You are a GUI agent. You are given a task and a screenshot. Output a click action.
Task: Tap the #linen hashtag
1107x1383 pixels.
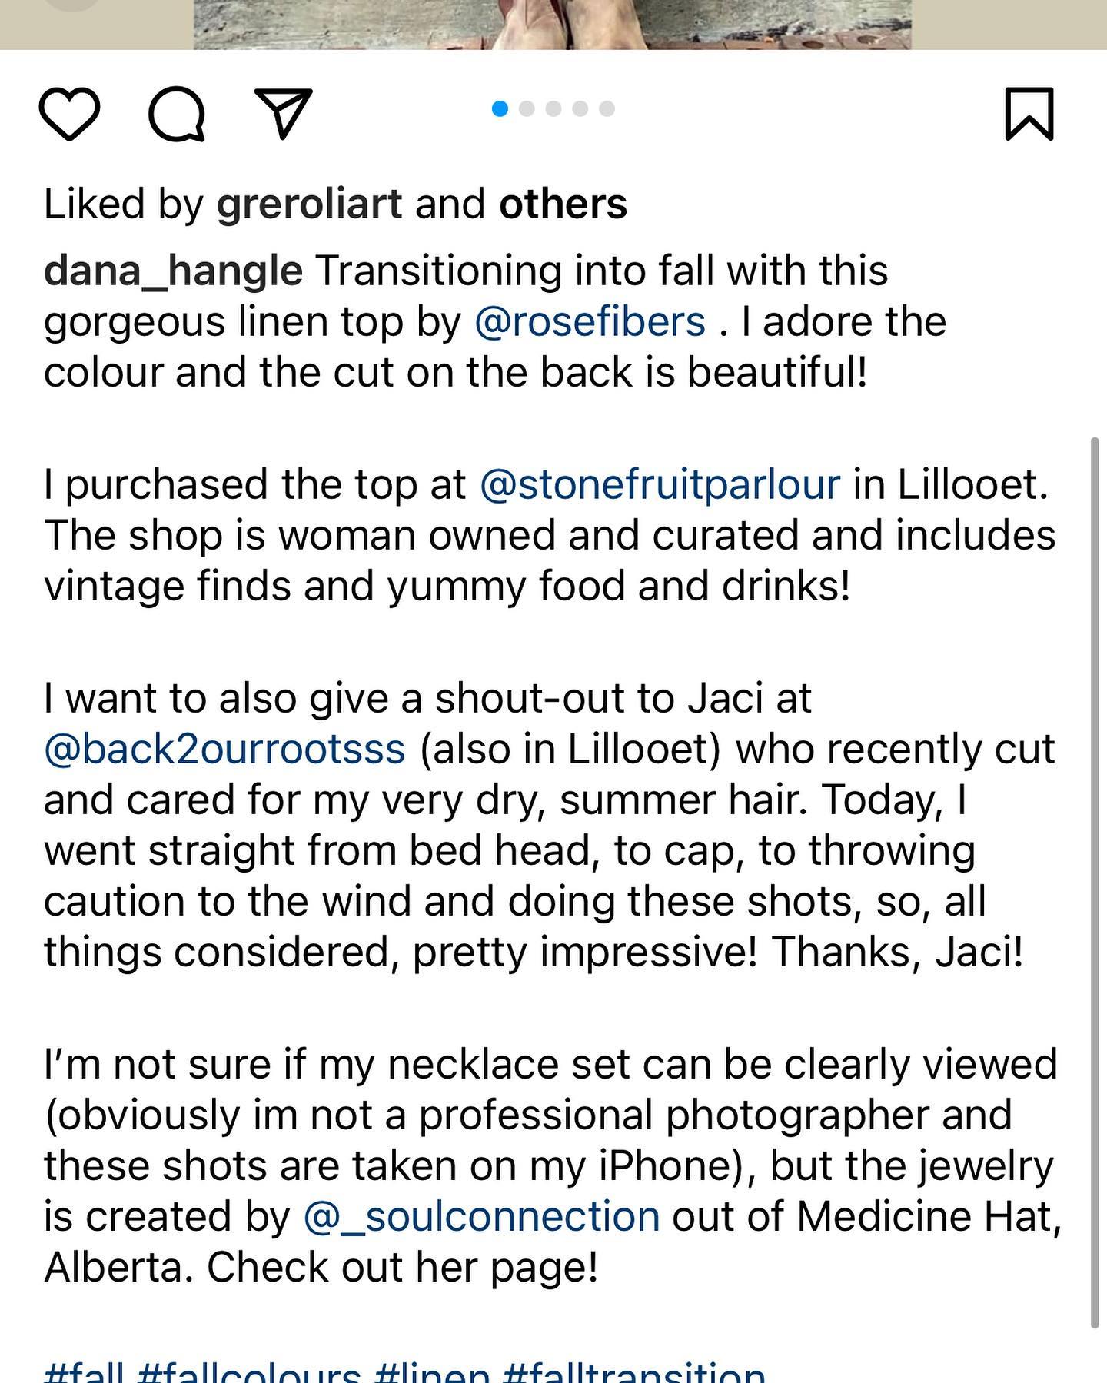[432, 1372]
